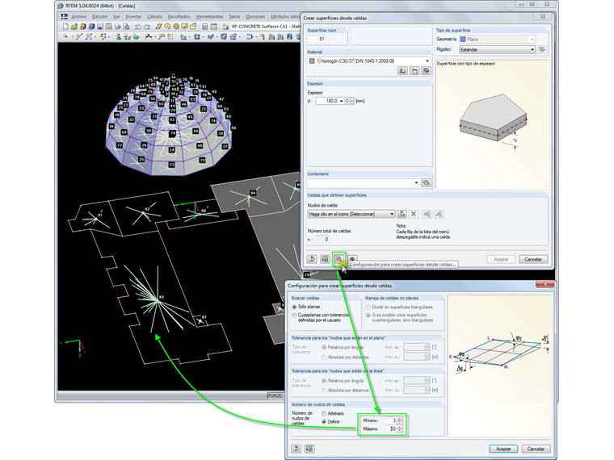Click the New file icon in RFEM toolbar
Viewport: 614px width, 460px height.
[x=65, y=27]
